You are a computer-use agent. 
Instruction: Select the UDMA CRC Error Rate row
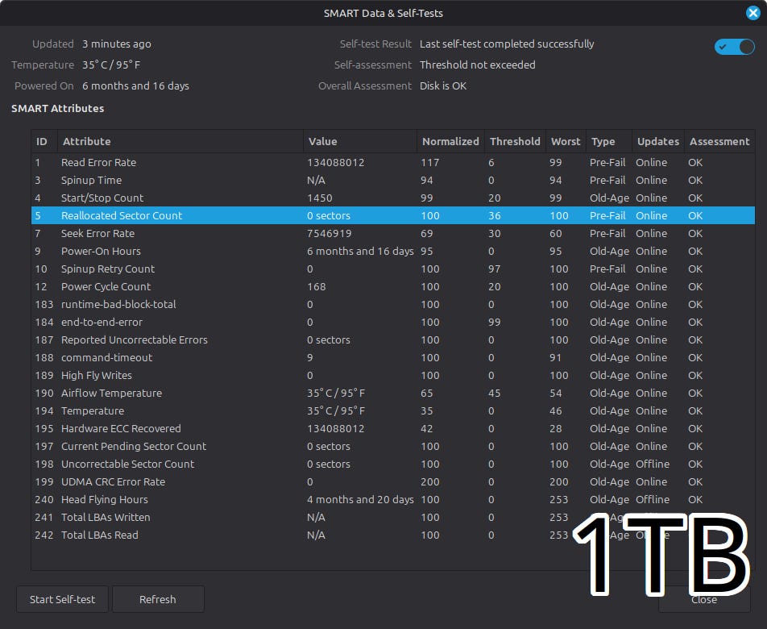tap(113, 481)
